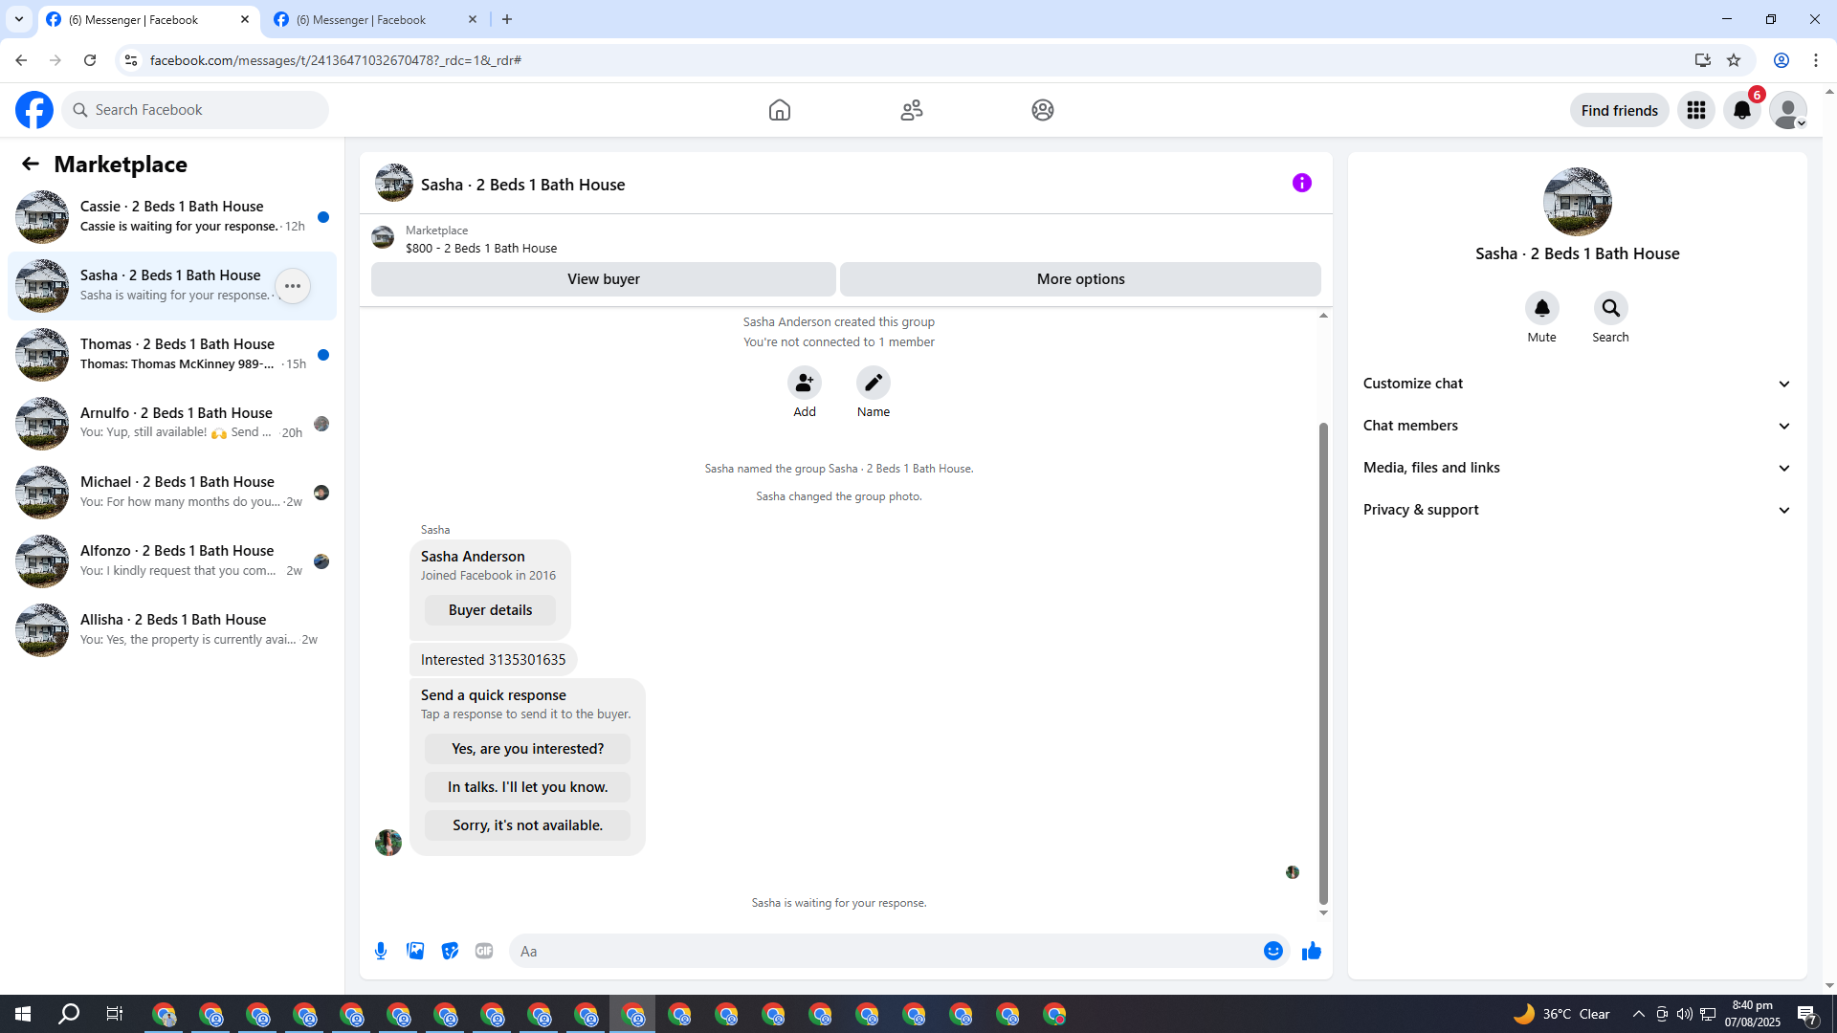Search within the conversation
This screenshot has width=1837, height=1033.
[x=1611, y=308]
